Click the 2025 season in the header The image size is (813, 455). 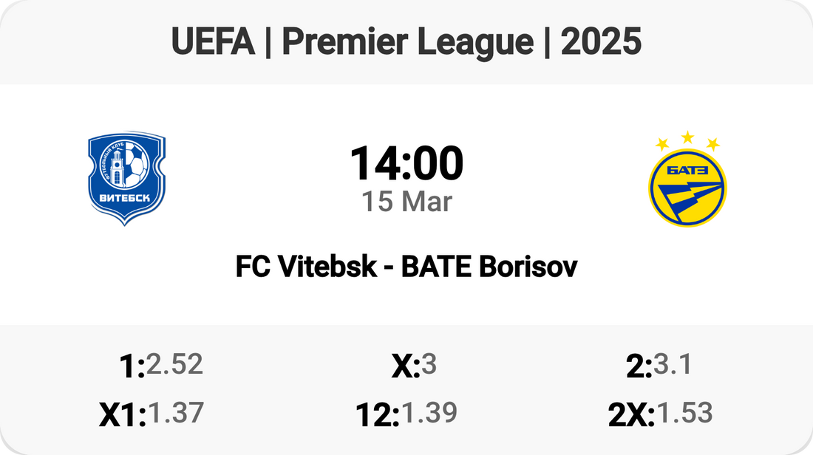(x=601, y=43)
